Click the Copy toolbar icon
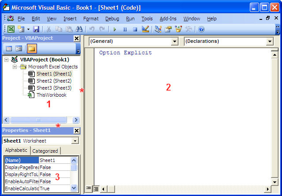Image resolution: width=282 pixels, height=196 pixels. (x=59, y=29)
